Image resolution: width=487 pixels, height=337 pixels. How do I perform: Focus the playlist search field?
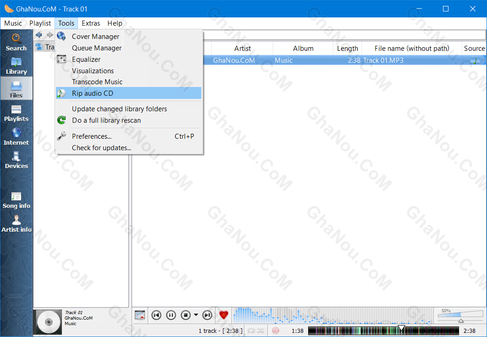click(x=345, y=35)
